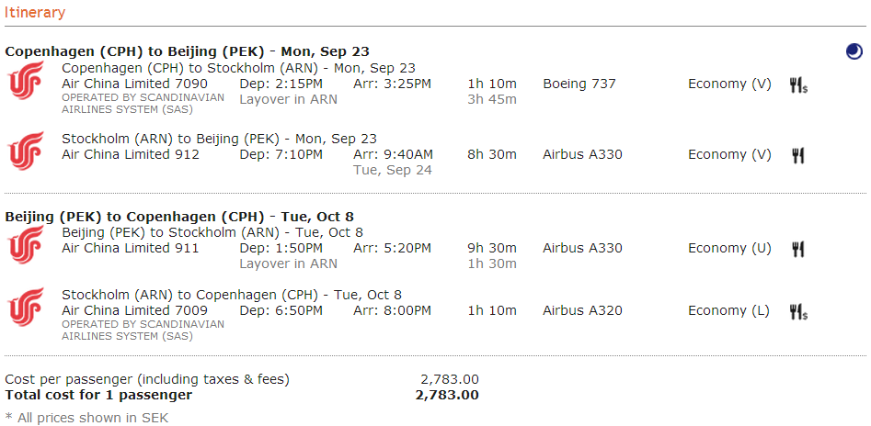Click paid meal icon on flight 7009 row
This screenshot has height=426, width=871.
pyautogui.click(x=798, y=312)
